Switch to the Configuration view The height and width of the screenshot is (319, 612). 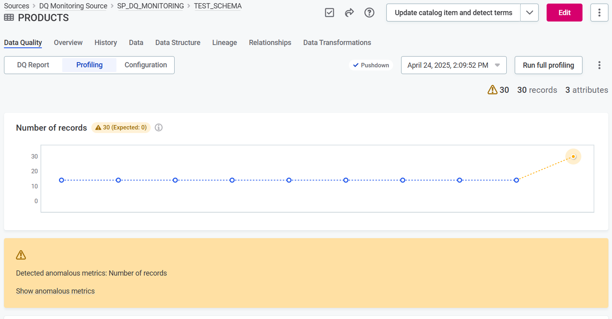point(146,65)
